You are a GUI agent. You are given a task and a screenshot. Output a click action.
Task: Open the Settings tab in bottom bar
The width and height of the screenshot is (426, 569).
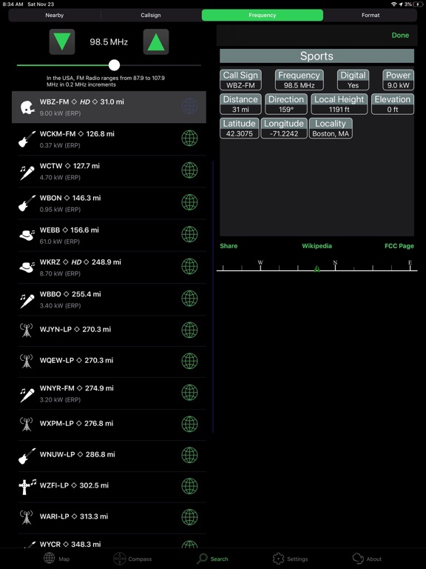[290, 559]
